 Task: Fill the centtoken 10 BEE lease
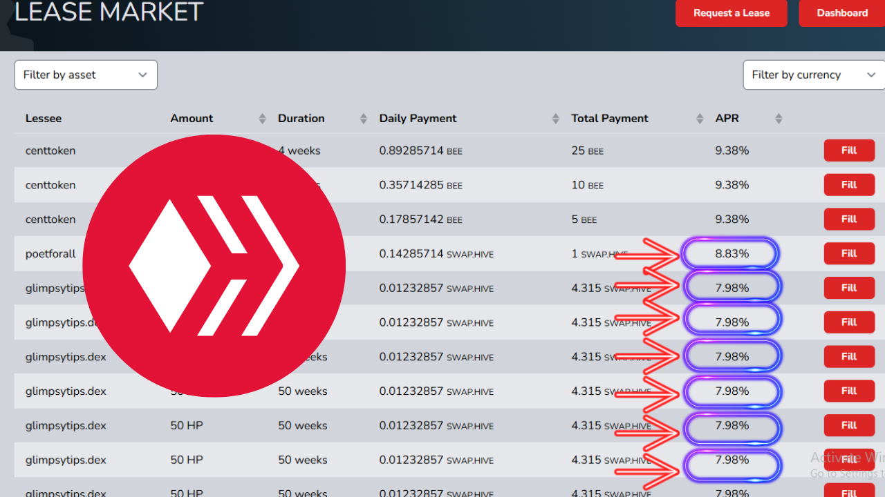pos(849,185)
